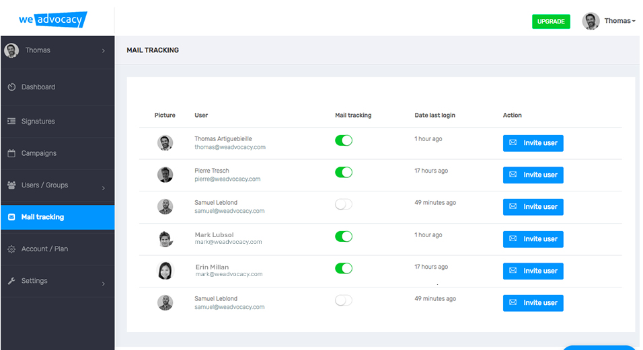Disable mail tracking for Pierre Tresch

(344, 173)
